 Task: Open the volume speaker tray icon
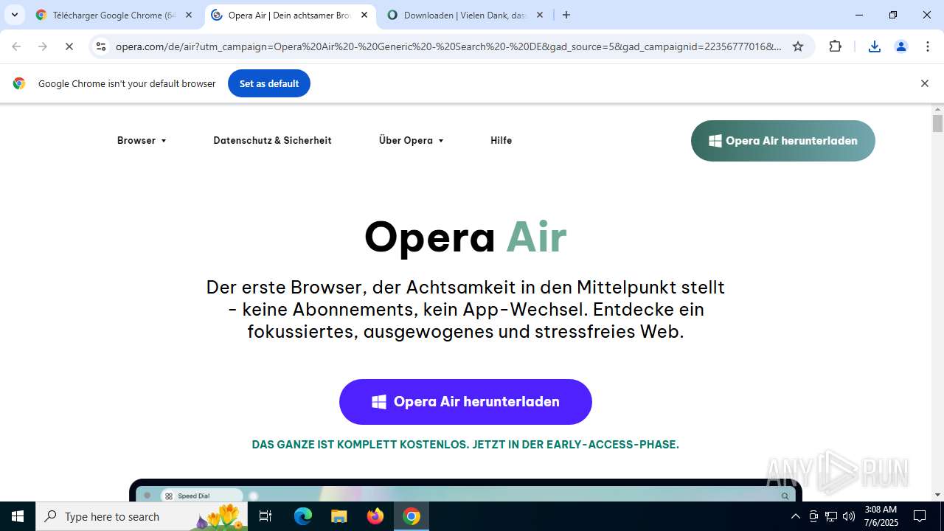pyautogui.click(x=849, y=516)
